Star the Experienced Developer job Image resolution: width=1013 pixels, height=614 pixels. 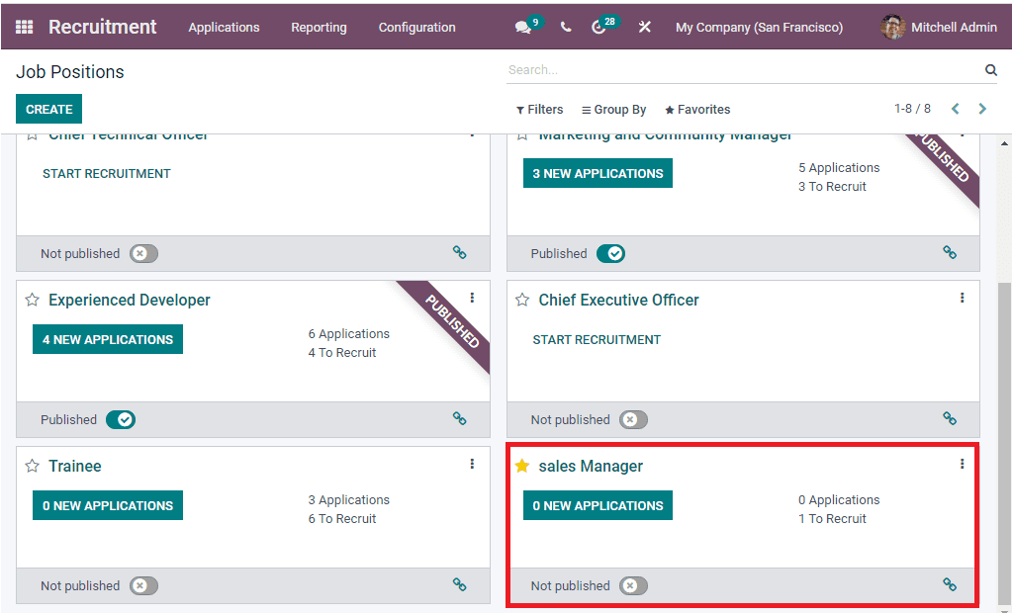(x=32, y=301)
